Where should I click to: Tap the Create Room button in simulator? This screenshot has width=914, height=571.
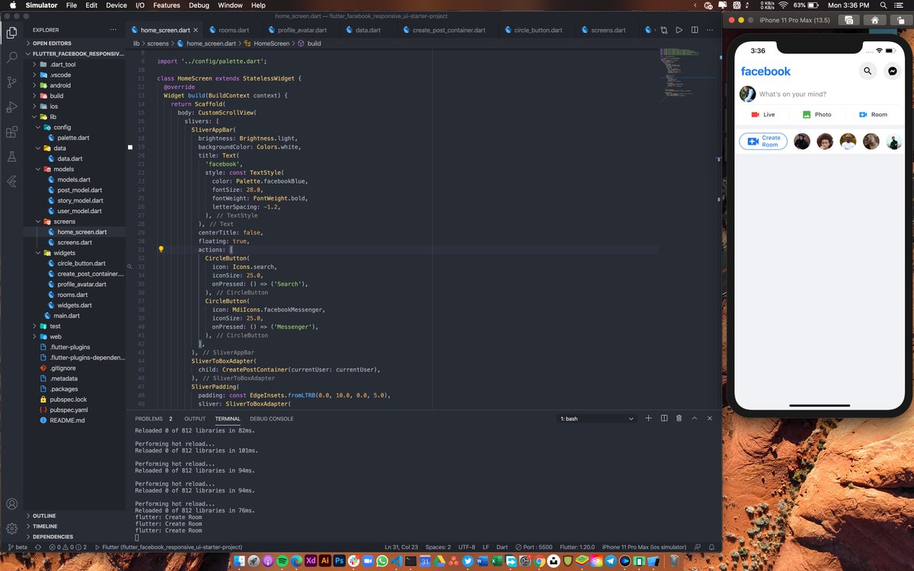[x=763, y=142]
